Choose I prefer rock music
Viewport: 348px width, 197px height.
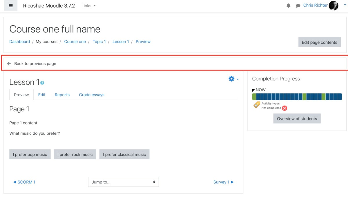tap(75, 154)
